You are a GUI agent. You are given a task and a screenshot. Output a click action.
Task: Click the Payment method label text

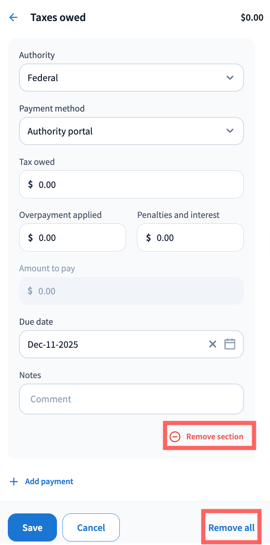[x=52, y=109]
